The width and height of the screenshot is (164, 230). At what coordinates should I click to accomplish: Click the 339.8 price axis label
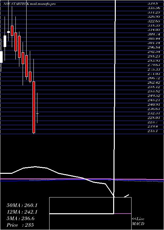[154, 4]
